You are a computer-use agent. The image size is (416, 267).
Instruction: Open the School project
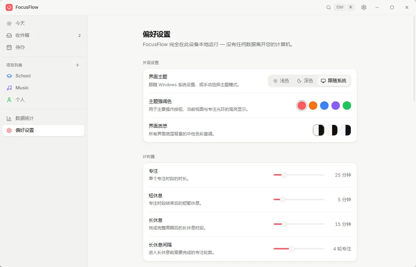43,76
